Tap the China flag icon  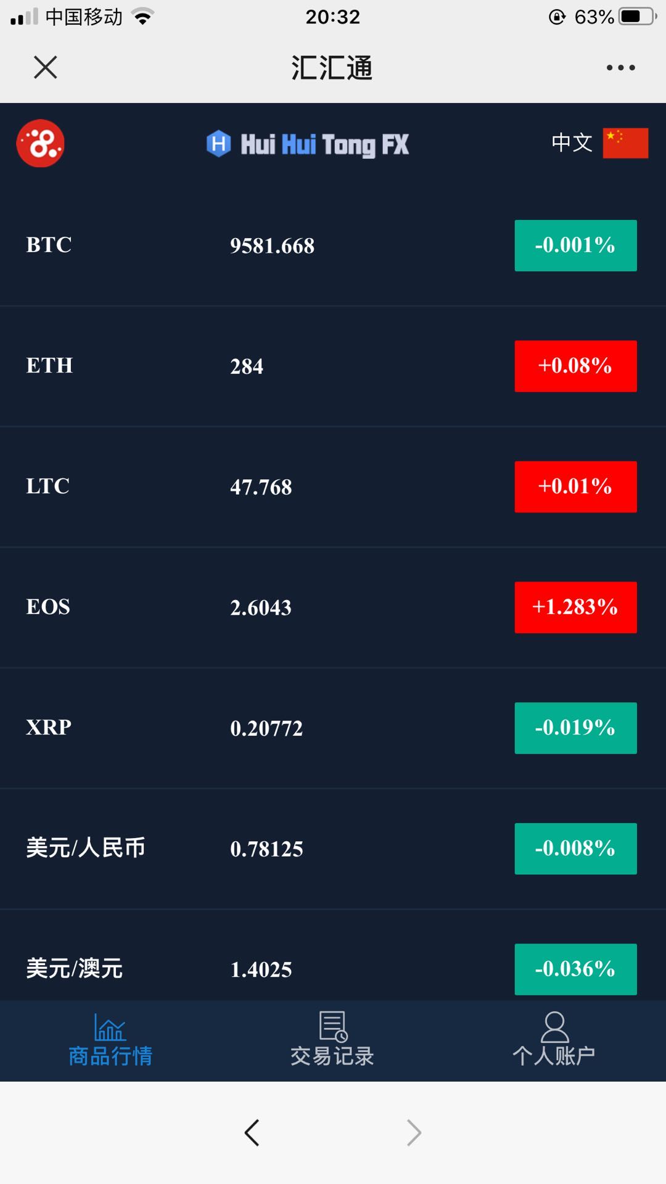tap(625, 143)
